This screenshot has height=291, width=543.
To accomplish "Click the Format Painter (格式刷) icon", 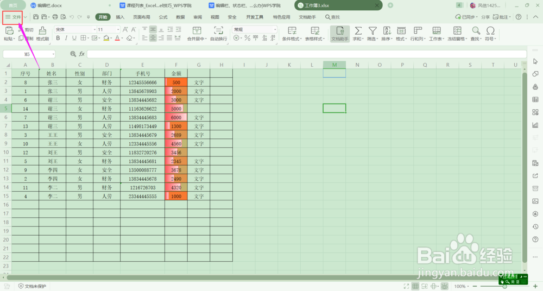I will (42, 31).
